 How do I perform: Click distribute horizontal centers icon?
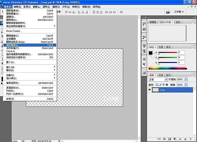[110, 12]
